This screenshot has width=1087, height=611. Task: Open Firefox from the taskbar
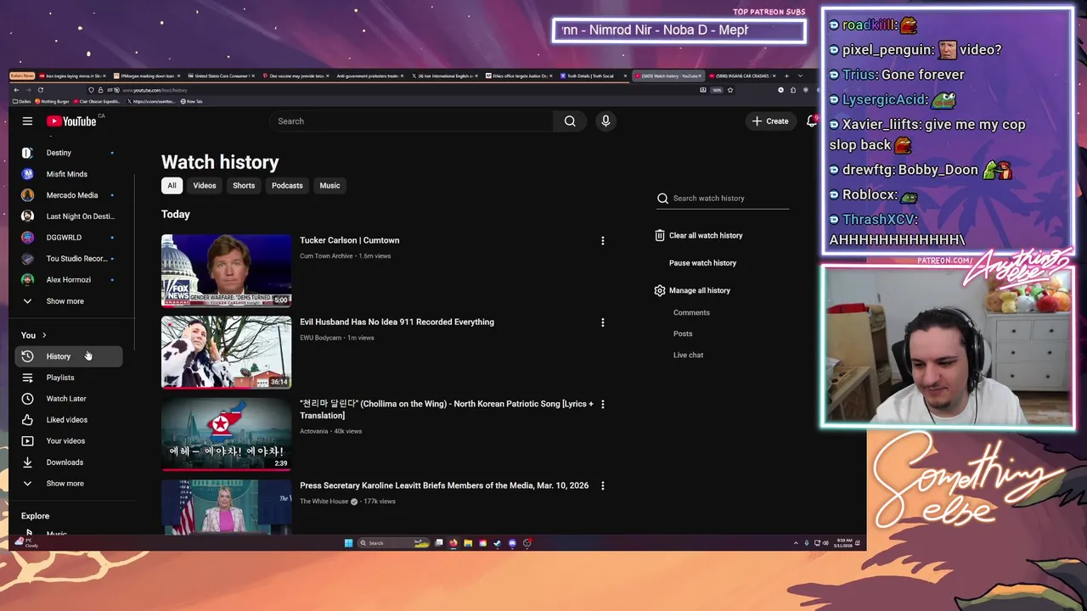pyautogui.click(x=453, y=543)
